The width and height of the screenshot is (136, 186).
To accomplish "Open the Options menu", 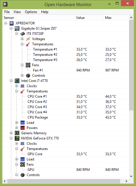I will 31,12.
